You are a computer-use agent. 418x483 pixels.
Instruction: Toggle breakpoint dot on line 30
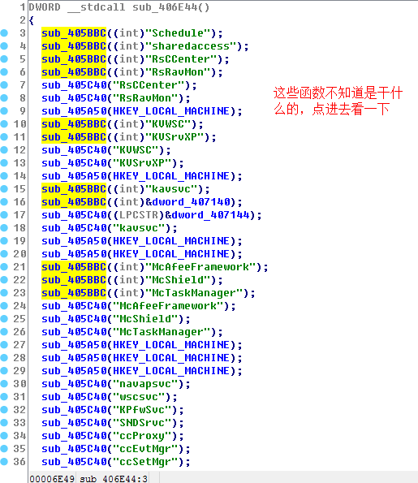point(4,384)
